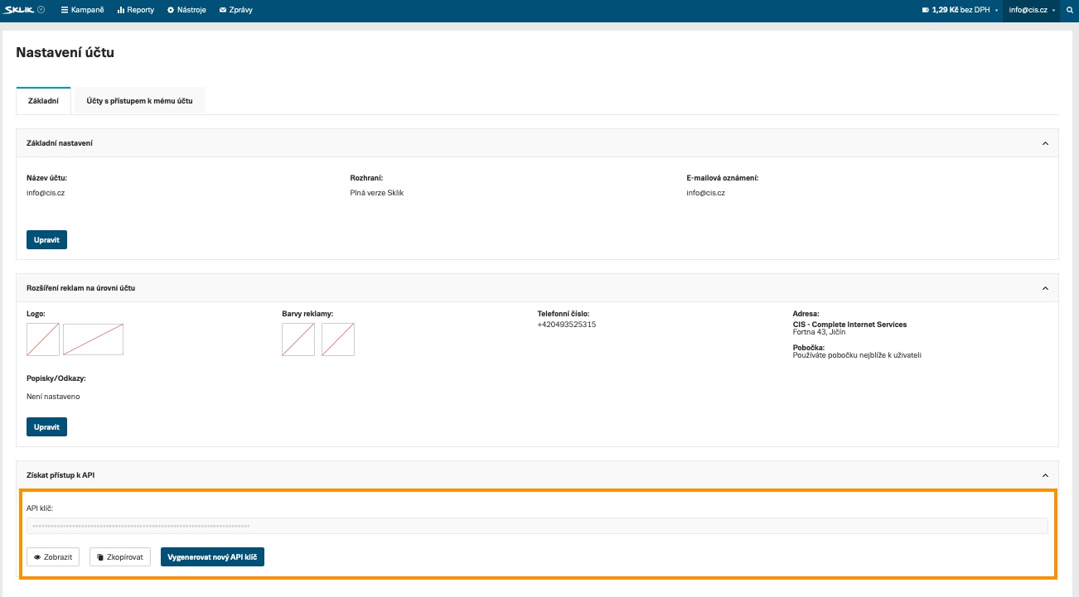
Task: Click into the API klíč field
Action: click(537, 526)
